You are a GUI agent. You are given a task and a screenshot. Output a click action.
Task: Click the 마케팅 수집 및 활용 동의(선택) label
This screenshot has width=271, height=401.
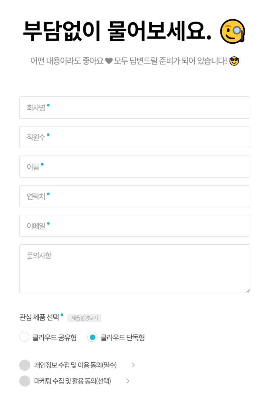pos(73,381)
